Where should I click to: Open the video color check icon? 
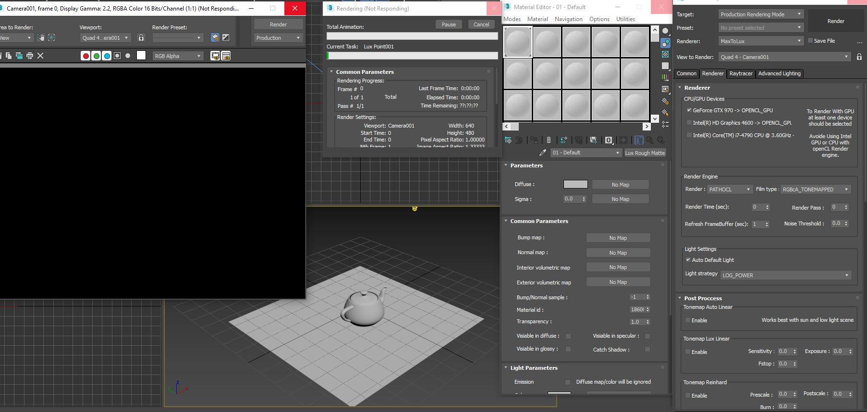tap(665, 77)
